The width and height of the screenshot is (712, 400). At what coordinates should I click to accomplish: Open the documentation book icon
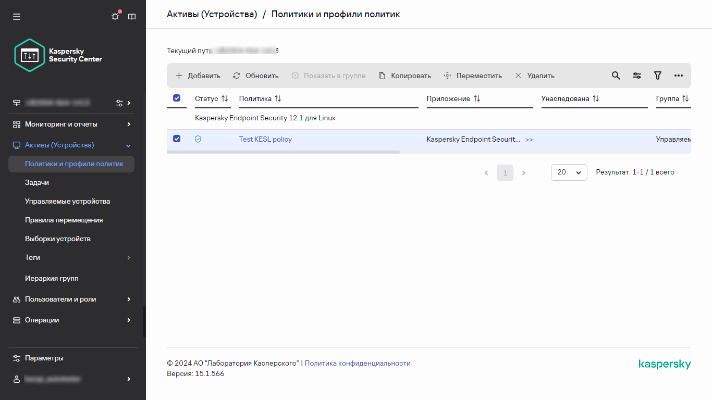[x=132, y=17]
